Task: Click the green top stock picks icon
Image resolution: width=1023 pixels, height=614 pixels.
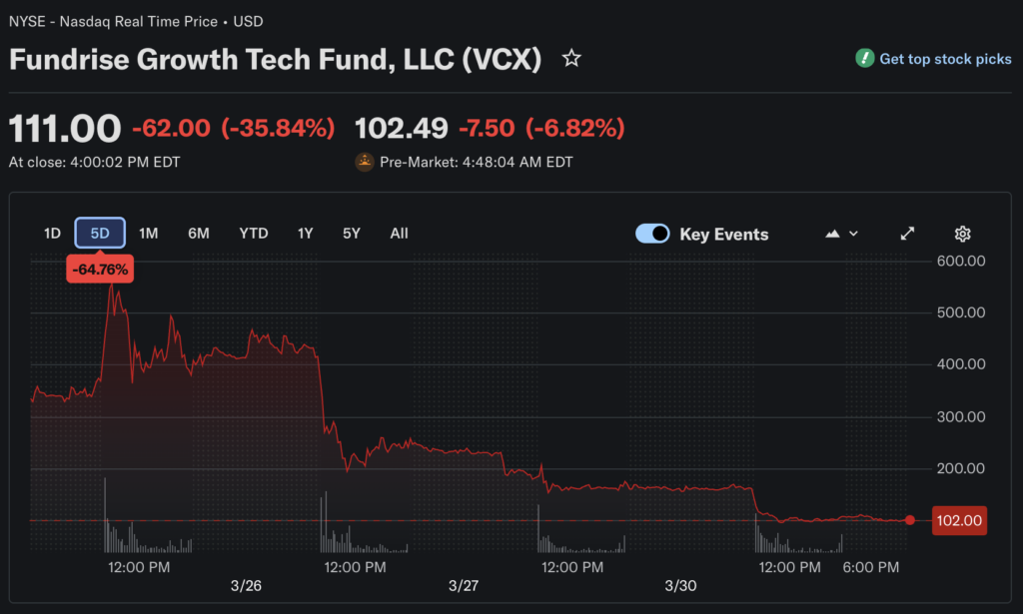Action: (x=865, y=59)
